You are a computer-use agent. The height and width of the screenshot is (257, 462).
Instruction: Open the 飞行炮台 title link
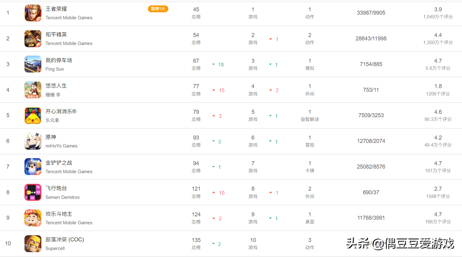point(56,188)
